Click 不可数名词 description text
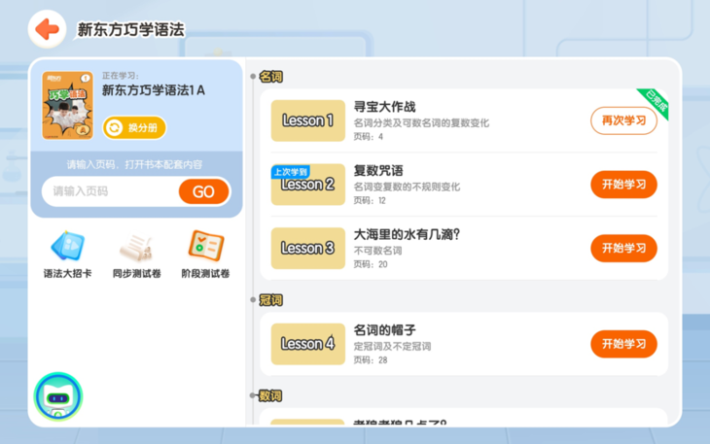Screen dimensions: 710x444 [x=377, y=251]
